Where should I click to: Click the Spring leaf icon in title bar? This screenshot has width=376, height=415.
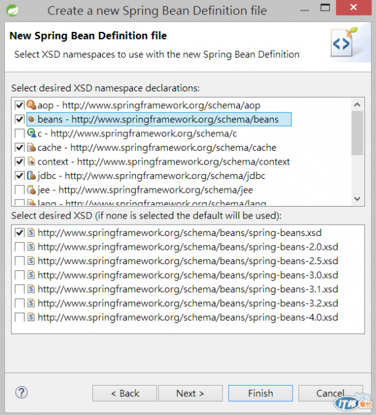coord(12,11)
